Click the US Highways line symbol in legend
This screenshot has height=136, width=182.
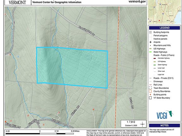[x=150, y=49]
